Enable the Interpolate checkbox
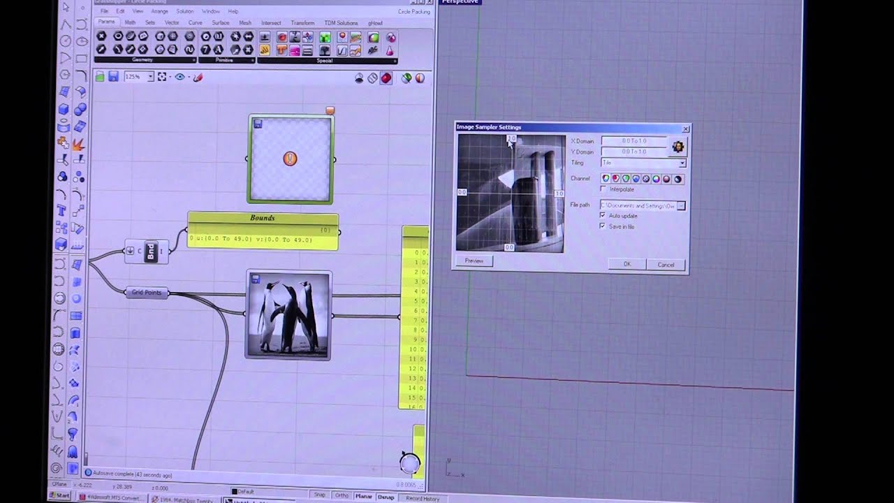Viewport: 894px width, 503px height. point(603,189)
